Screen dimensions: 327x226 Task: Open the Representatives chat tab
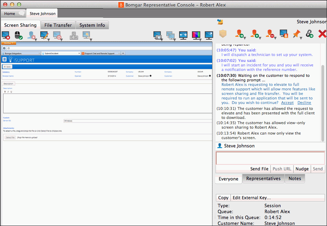[263, 178]
